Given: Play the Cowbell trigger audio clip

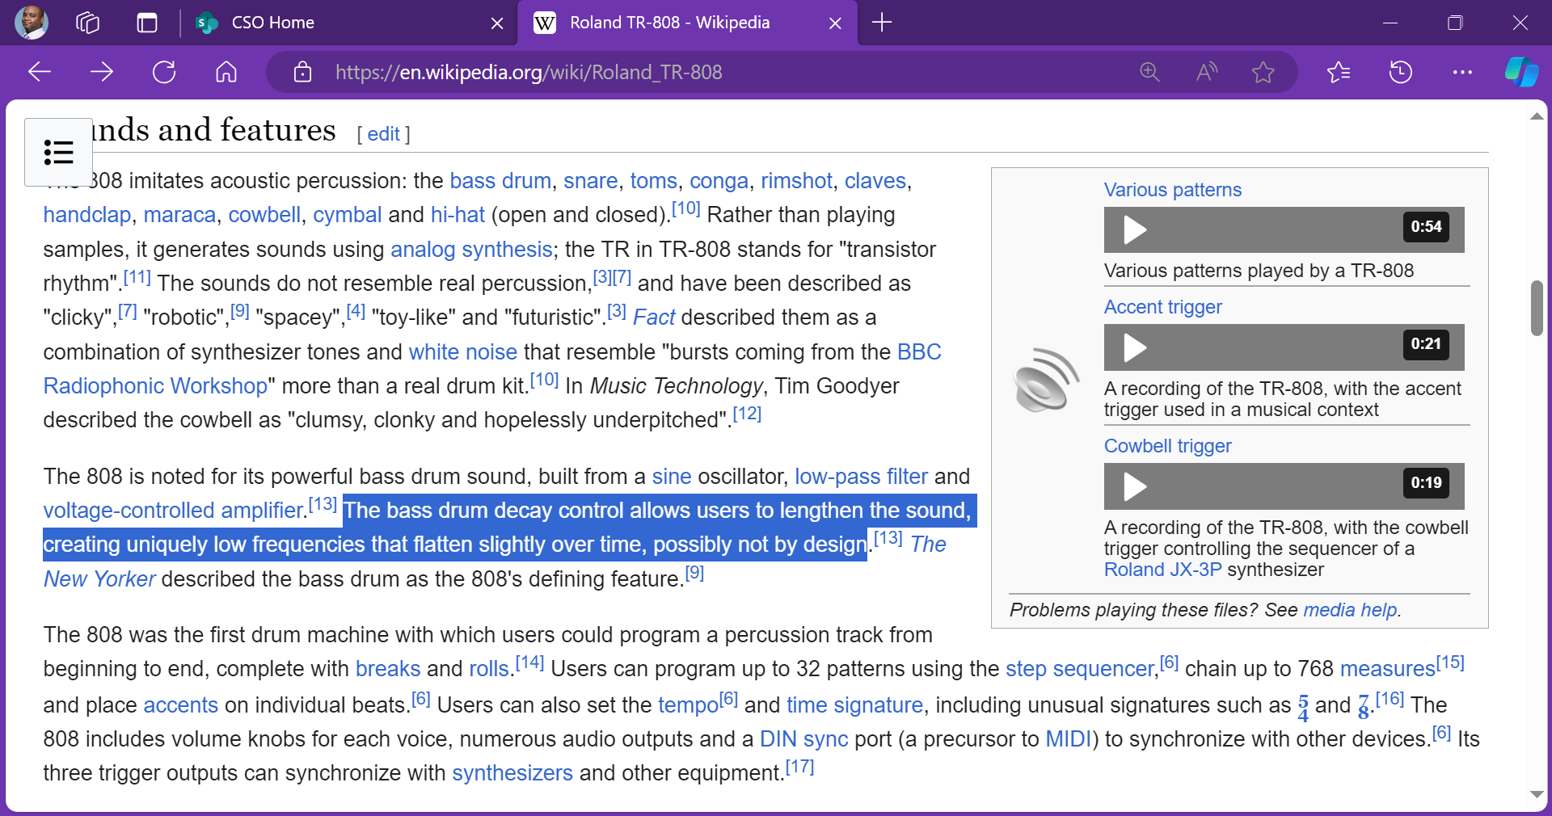Looking at the screenshot, I should (x=1135, y=487).
